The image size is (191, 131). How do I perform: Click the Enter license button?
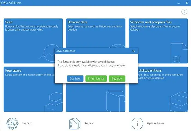pos(96,79)
